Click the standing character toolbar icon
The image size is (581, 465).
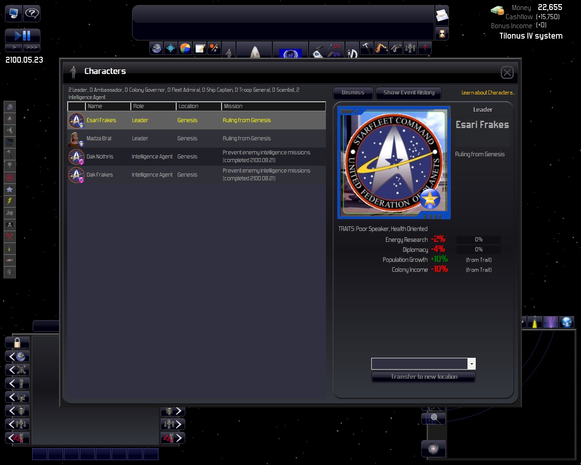[229, 50]
